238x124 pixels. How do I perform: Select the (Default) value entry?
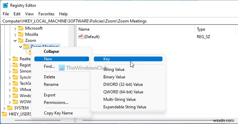pyautogui.click(x=92, y=37)
